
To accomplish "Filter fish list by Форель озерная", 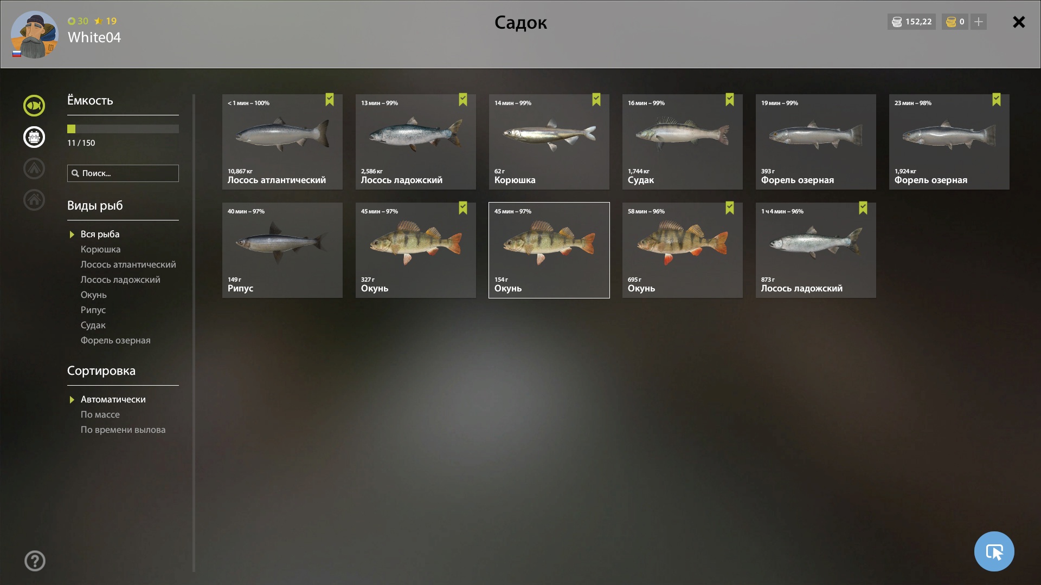I will pyautogui.click(x=115, y=340).
